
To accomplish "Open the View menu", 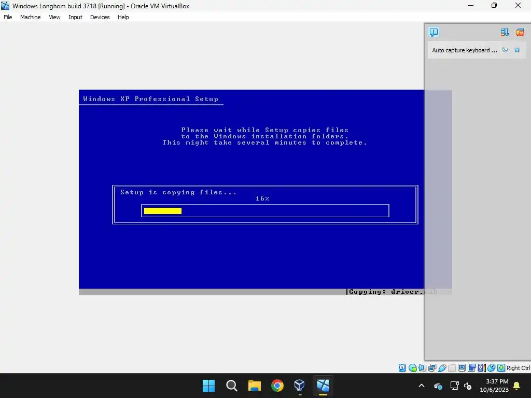I will coord(54,17).
